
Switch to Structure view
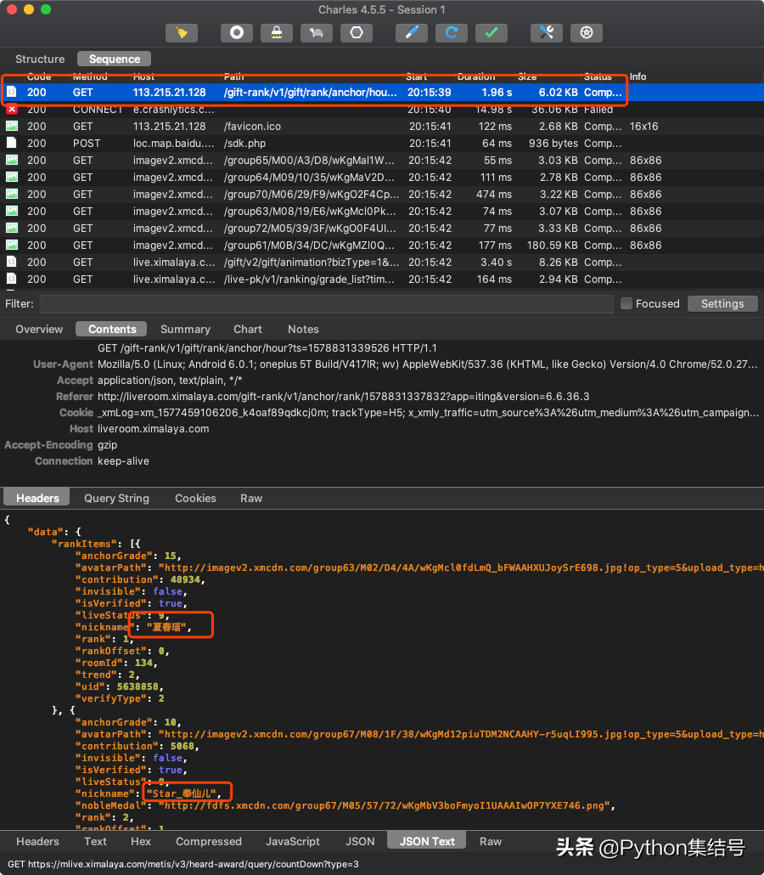40,59
